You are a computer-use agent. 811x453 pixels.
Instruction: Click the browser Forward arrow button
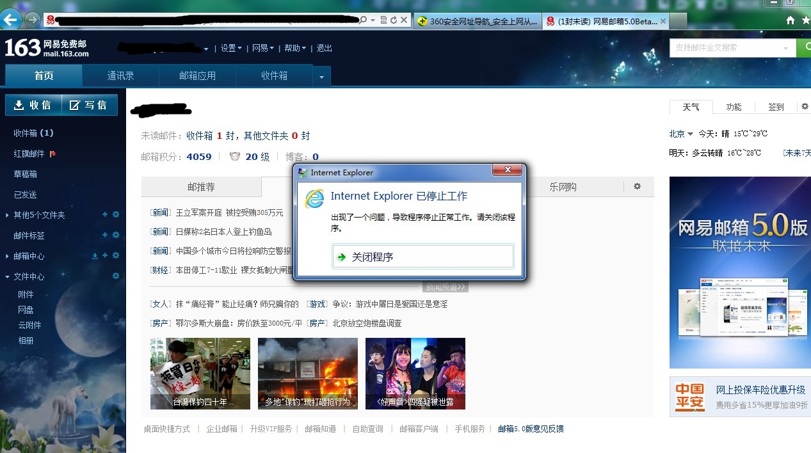click(x=32, y=20)
